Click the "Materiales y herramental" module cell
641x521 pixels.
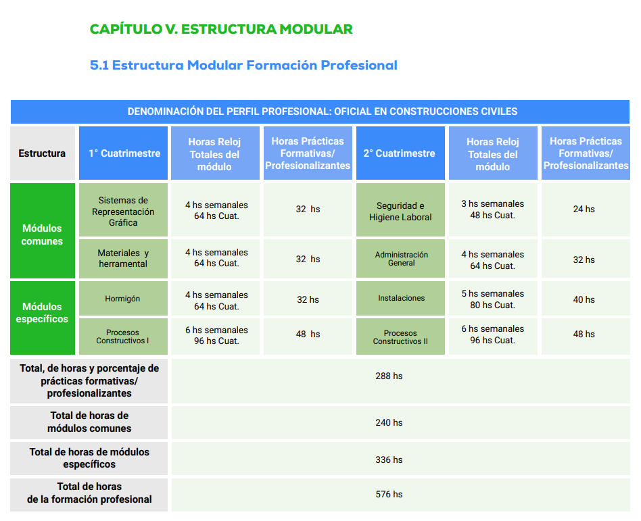click(x=124, y=259)
